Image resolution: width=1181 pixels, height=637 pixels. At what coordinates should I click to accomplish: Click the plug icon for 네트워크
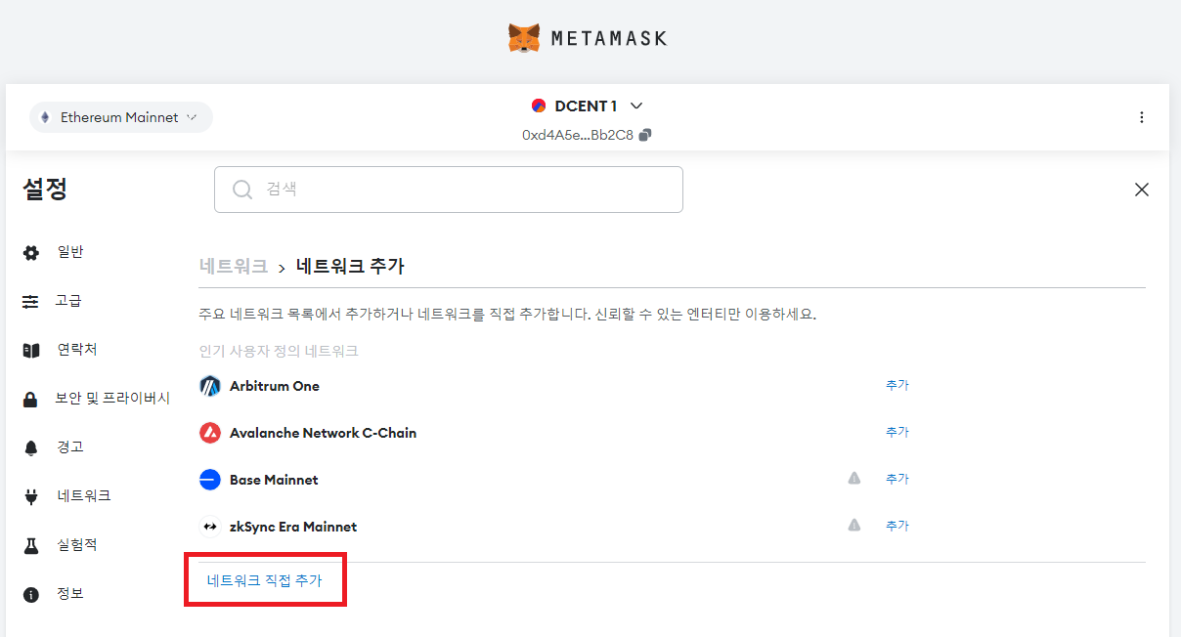point(31,497)
